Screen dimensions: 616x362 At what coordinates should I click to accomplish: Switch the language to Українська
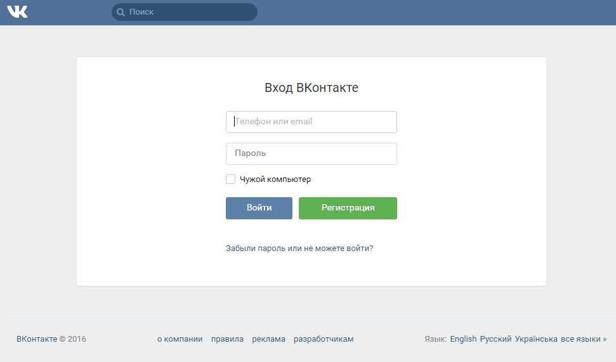(536, 339)
